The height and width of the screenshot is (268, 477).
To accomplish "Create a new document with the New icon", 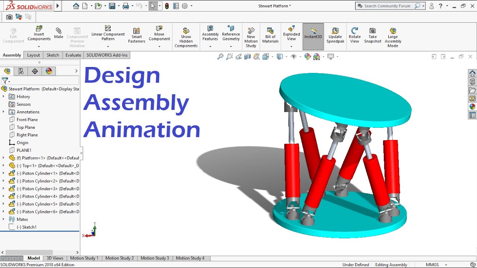I will (85, 6).
